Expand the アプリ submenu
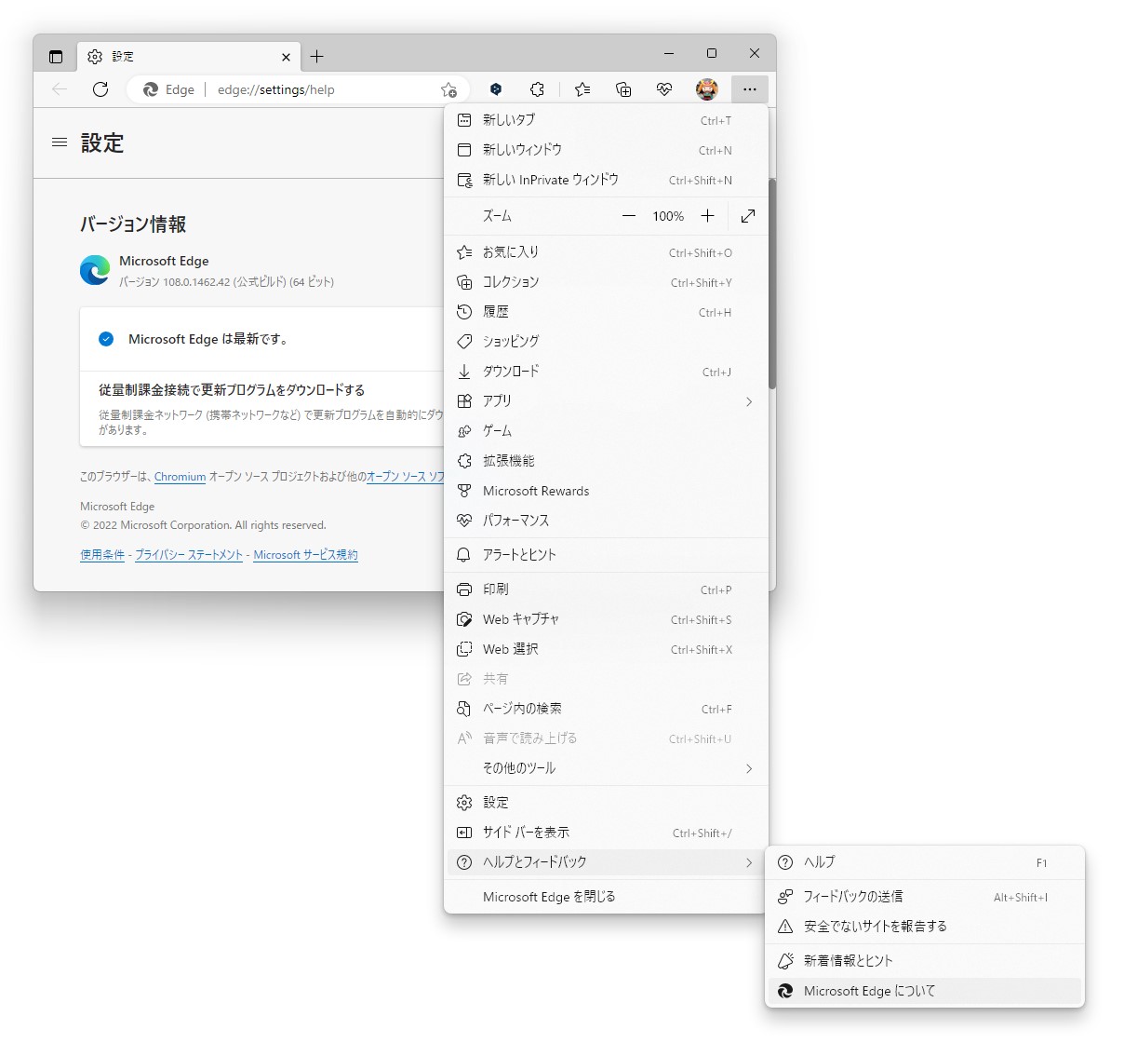Viewport: 1124px width, 1043px height. tap(605, 400)
